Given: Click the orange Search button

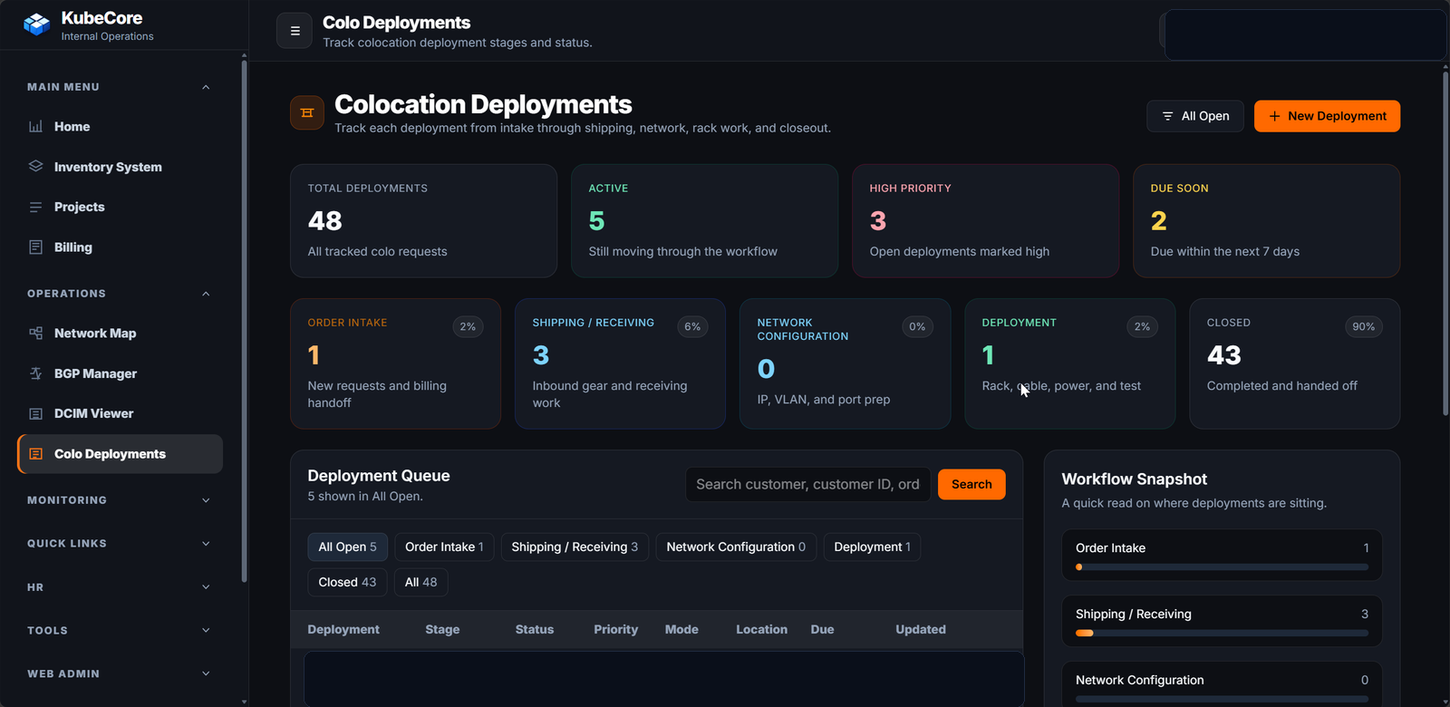Looking at the screenshot, I should point(971,484).
